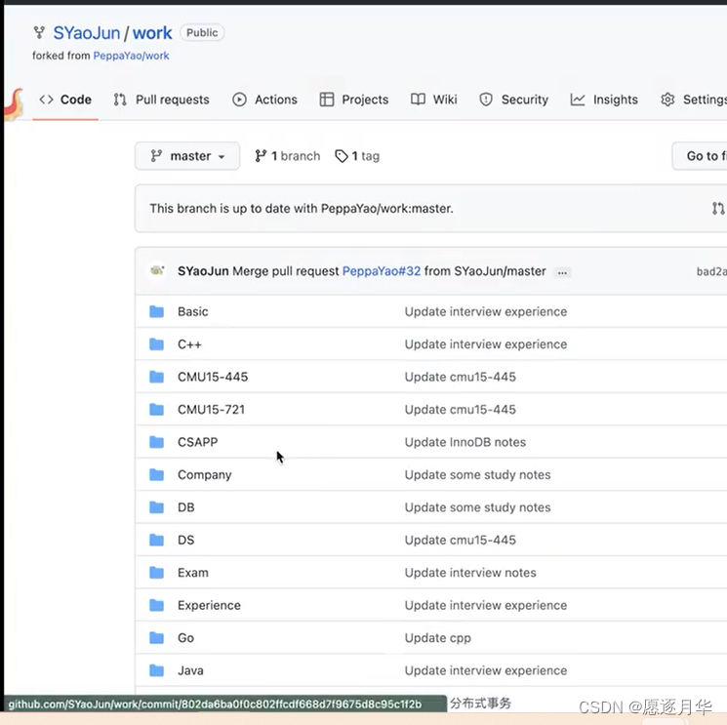Switch to the Pull requests tab

(x=161, y=100)
